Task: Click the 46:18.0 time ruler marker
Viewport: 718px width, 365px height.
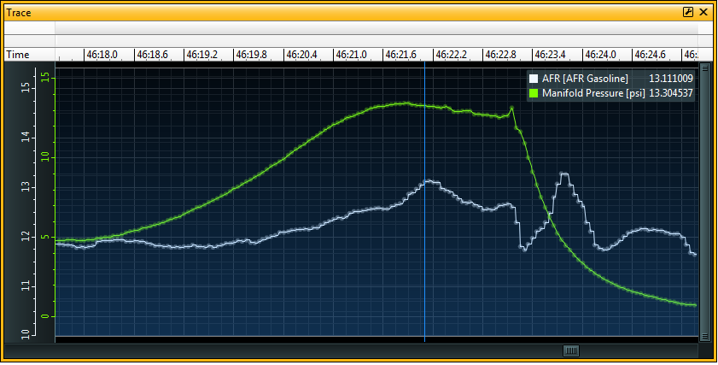Action: pos(102,55)
